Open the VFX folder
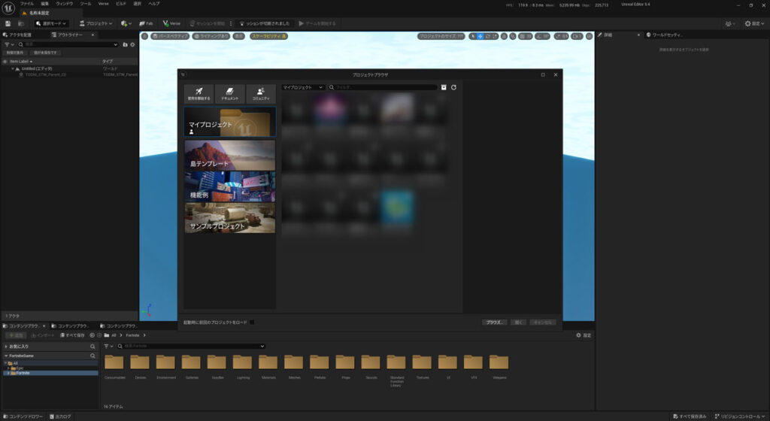Screen dimensions: 770x421 coord(474,367)
